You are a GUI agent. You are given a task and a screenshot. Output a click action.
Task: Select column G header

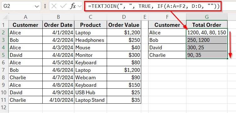(x=207, y=17)
